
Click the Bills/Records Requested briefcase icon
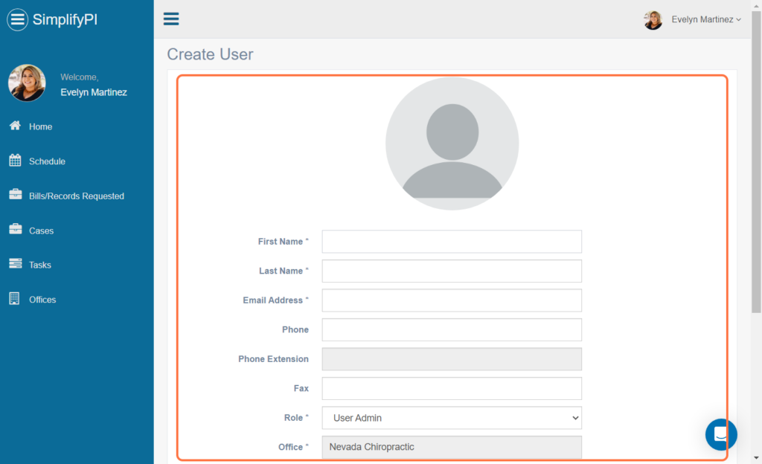15,195
